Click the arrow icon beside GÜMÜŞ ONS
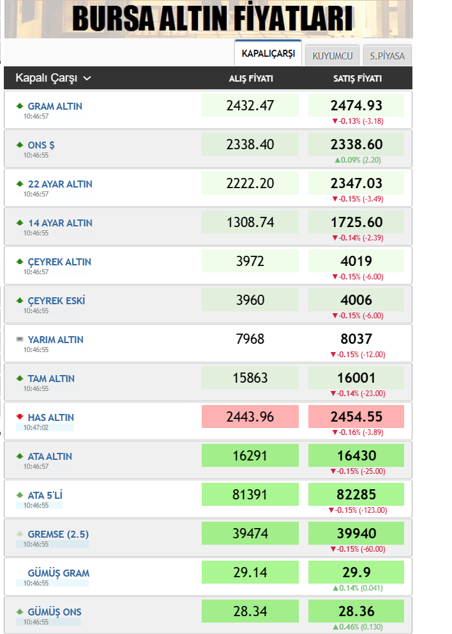The width and height of the screenshot is (452, 634). click(x=20, y=612)
